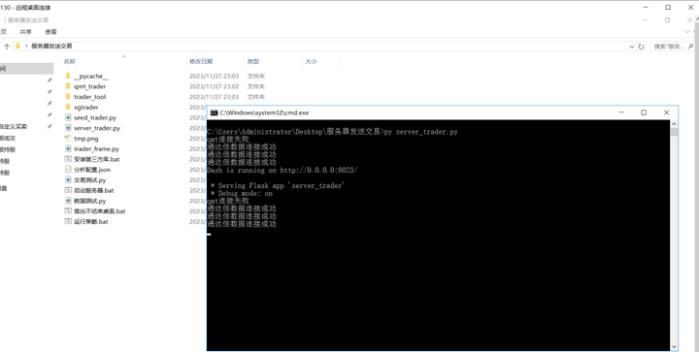Click the __pycache__ folder icon

(x=68, y=76)
